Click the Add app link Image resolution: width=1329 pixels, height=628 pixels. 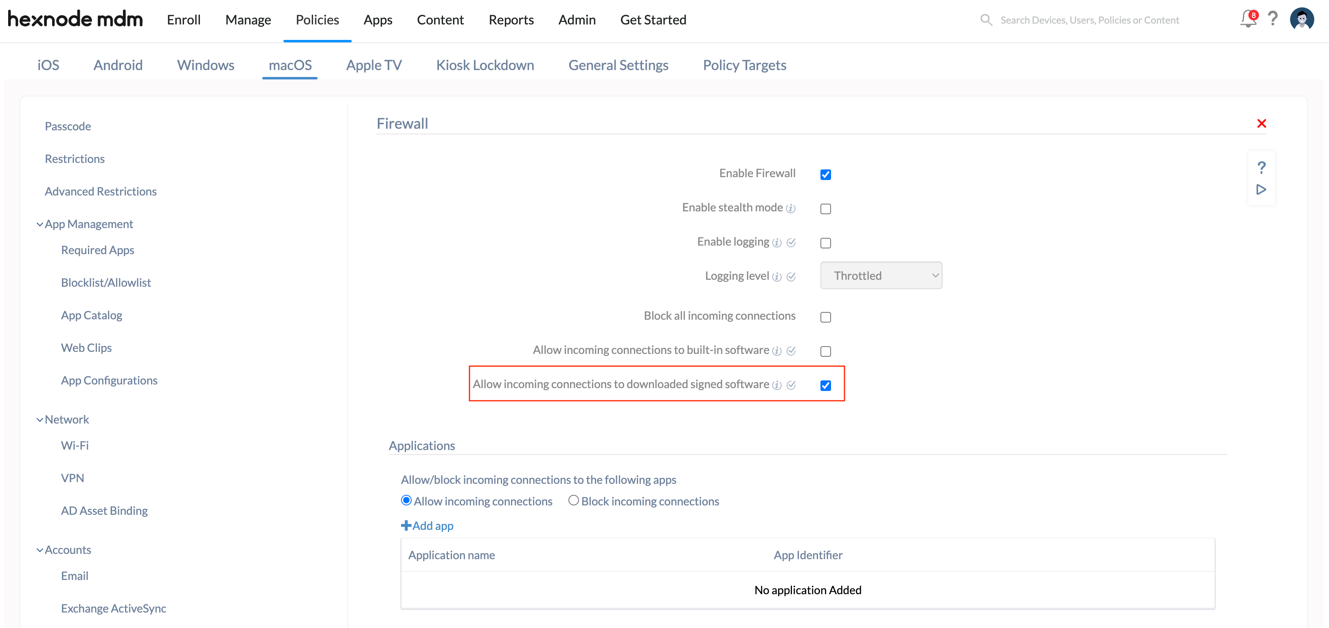pyautogui.click(x=427, y=526)
